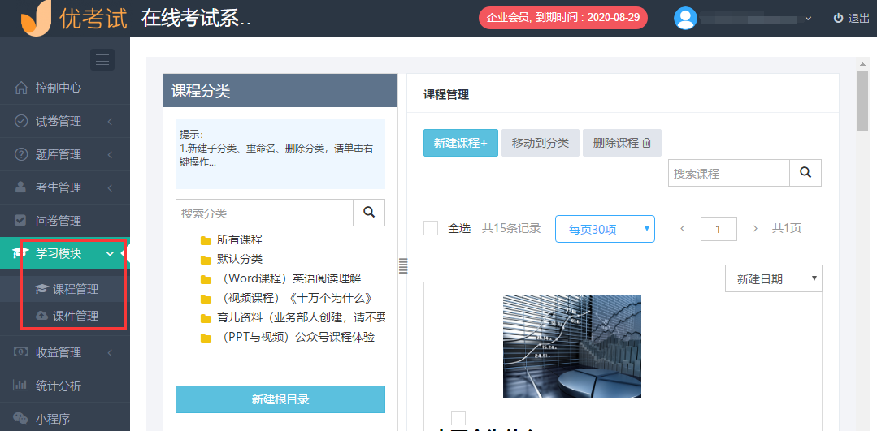Image resolution: width=877 pixels, height=431 pixels.
Task: Click the folder icon of 所有课程
Action: tap(206, 240)
